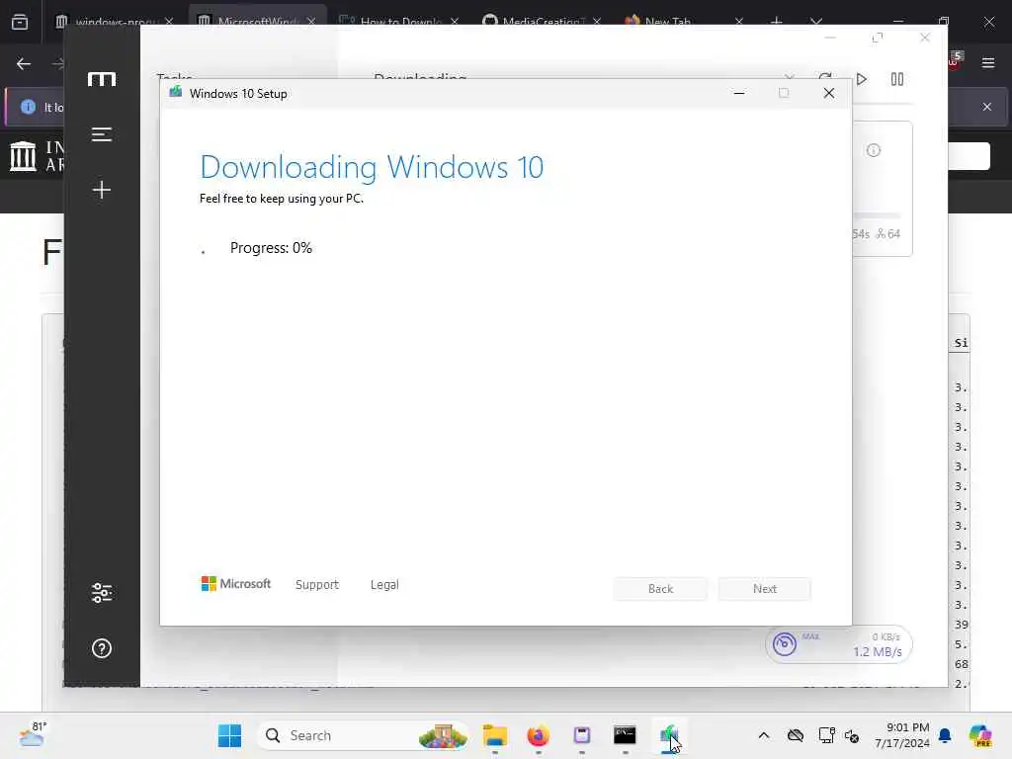The width and height of the screenshot is (1012, 759).
Task: Click the Next button in Windows 10 Setup
Action: [x=765, y=589]
